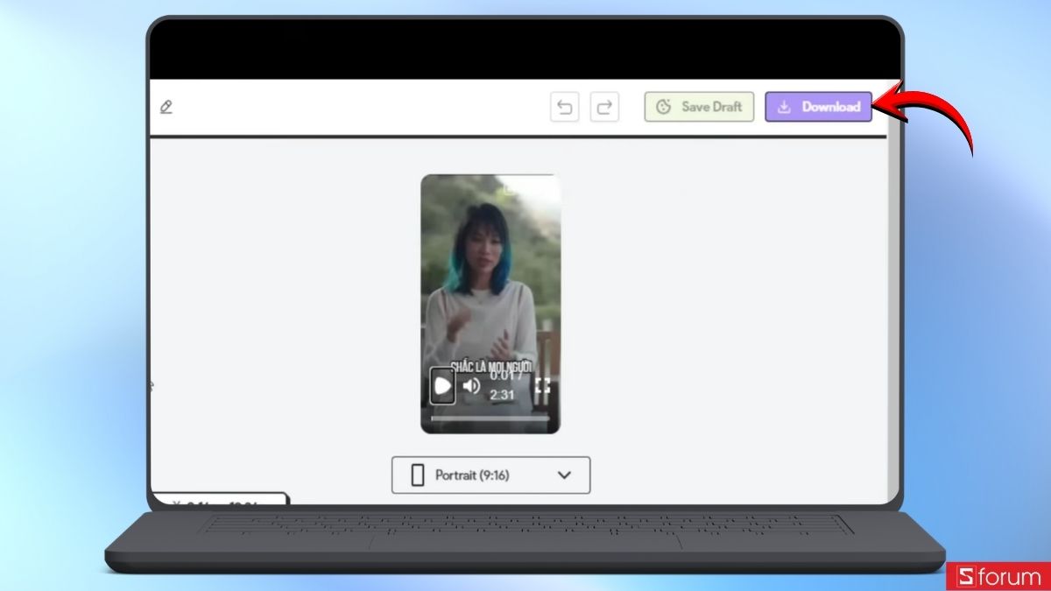Click the download arrow icon inside Download button
Screen dimensions: 1051x591
click(786, 107)
